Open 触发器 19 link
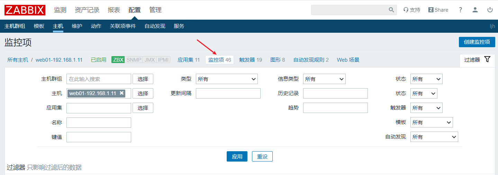The image size is (498, 175). pyautogui.click(x=251, y=60)
